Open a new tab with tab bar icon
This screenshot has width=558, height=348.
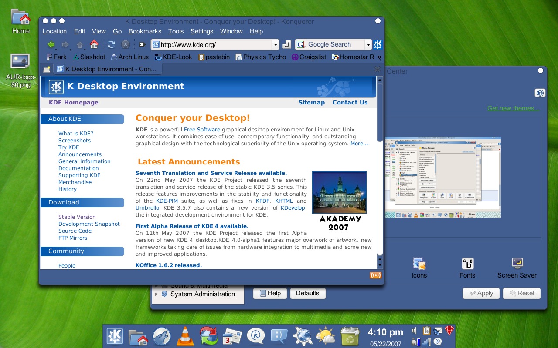click(47, 69)
